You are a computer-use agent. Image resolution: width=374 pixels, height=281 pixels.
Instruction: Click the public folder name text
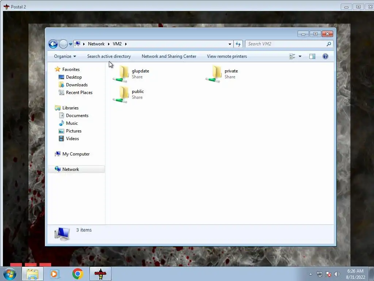138,91
